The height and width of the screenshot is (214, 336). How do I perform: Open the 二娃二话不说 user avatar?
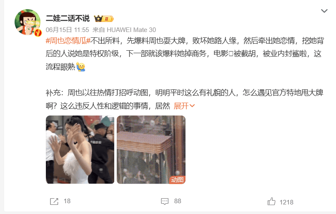pos(28,22)
